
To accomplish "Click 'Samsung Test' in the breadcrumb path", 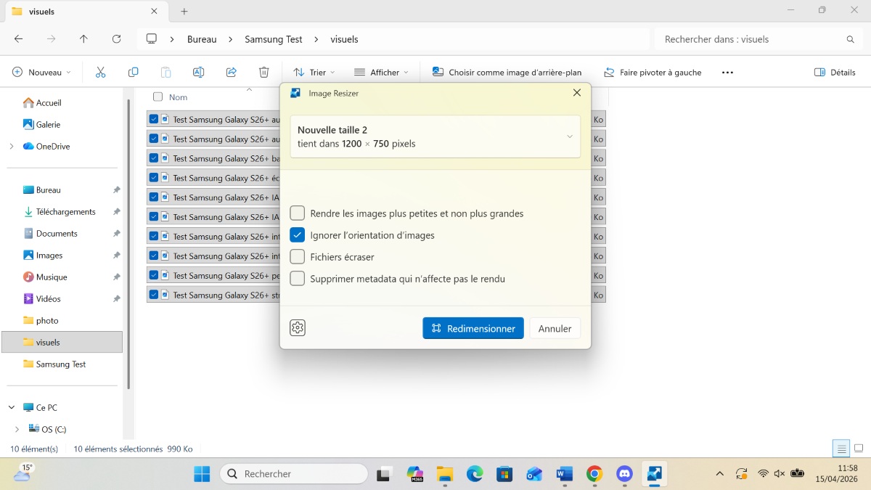I will tap(273, 39).
